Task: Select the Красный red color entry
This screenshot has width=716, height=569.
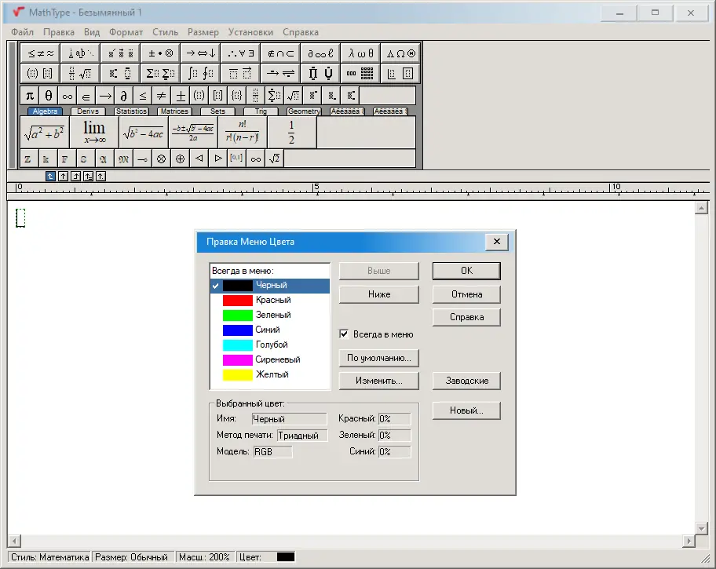Action: (x=270, y=300)
